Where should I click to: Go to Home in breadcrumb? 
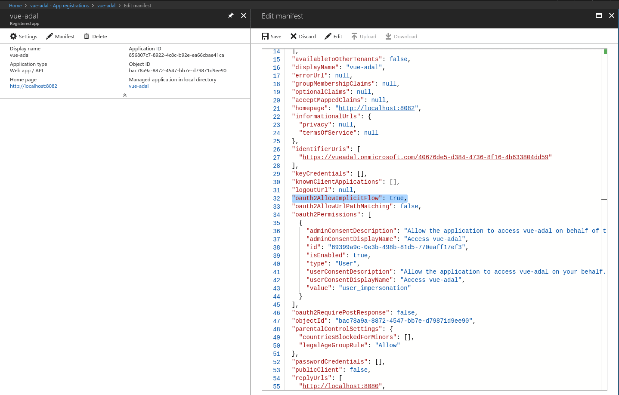(x=15, y=6)
